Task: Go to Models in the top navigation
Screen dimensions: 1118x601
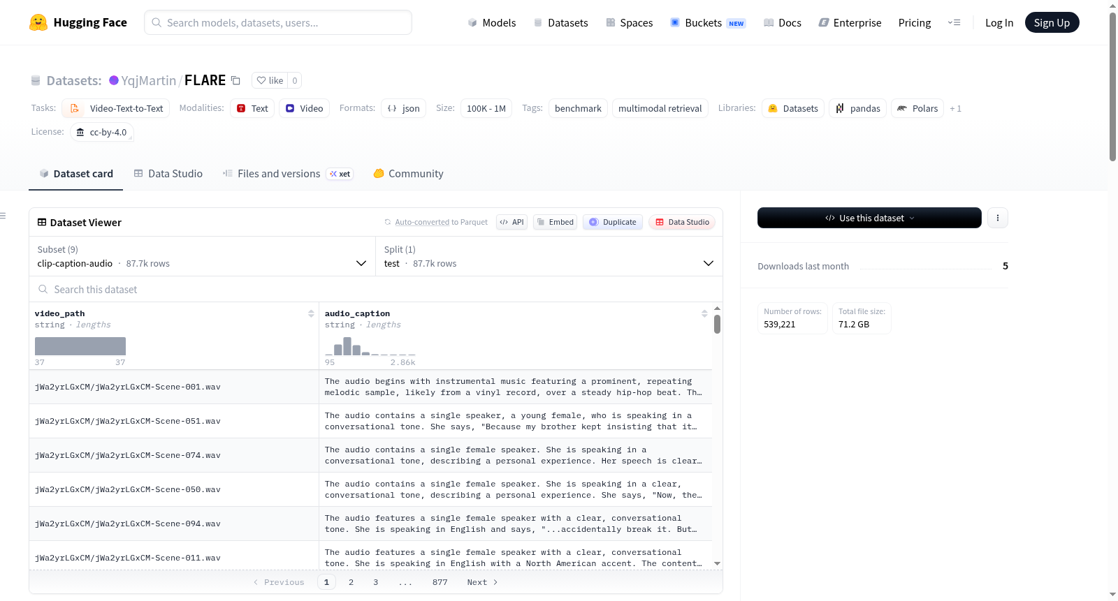Action: 492,22
